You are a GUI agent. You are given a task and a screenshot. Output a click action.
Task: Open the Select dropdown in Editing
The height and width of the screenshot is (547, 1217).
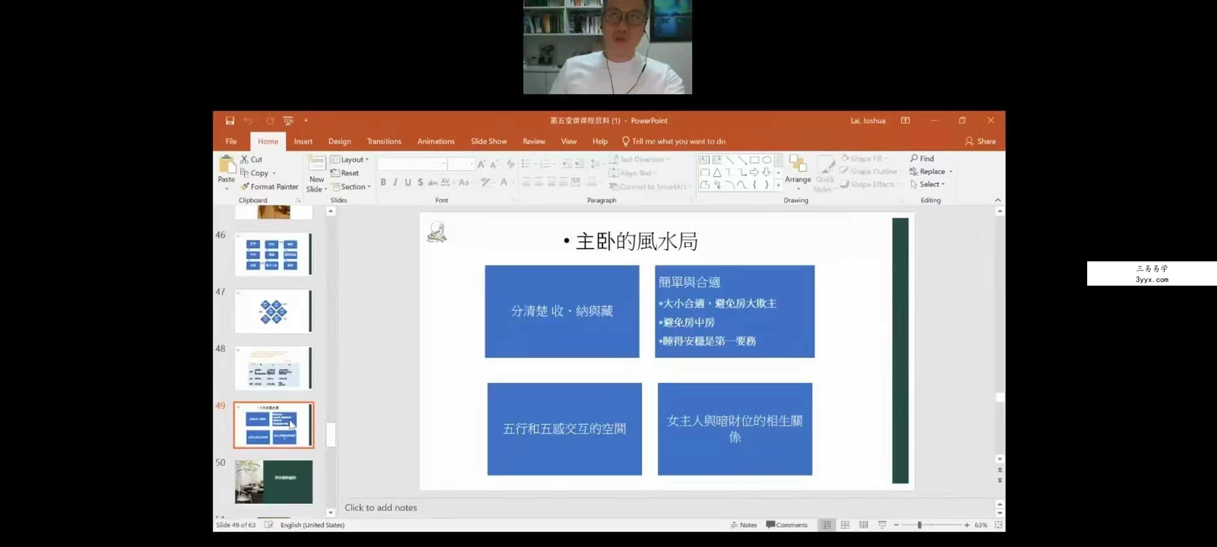[x=928, y=184]
